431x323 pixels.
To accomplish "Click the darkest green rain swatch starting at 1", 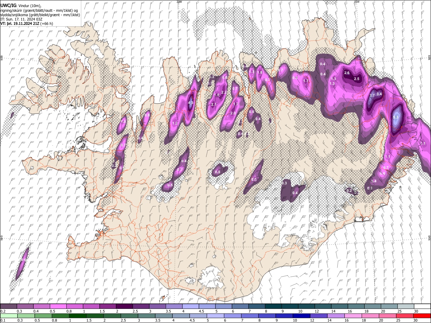I will pyautogui.click(x=78, y=316).
